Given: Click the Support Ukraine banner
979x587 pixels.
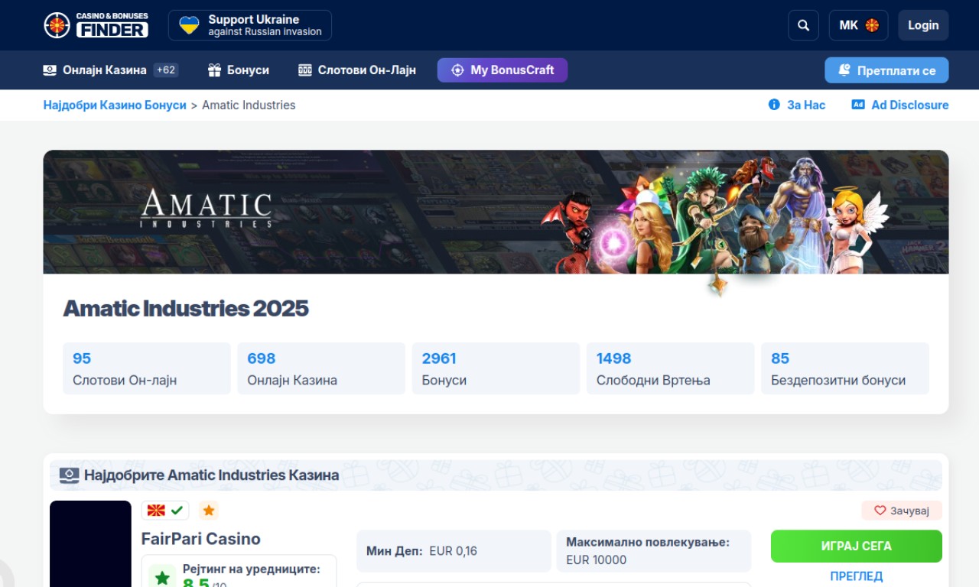Looking at the screenshot, I should 250,25.
